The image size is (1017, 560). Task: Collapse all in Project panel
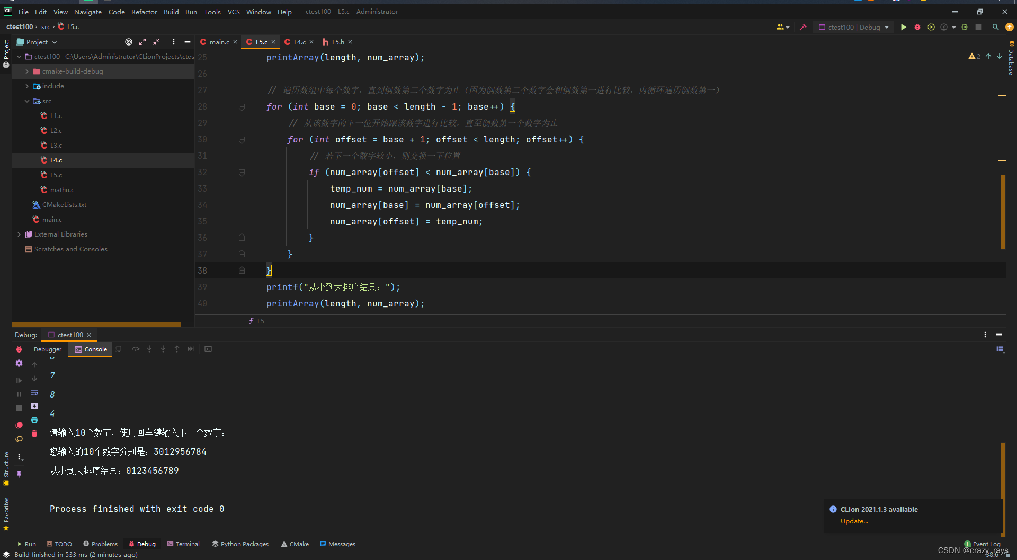156,42
